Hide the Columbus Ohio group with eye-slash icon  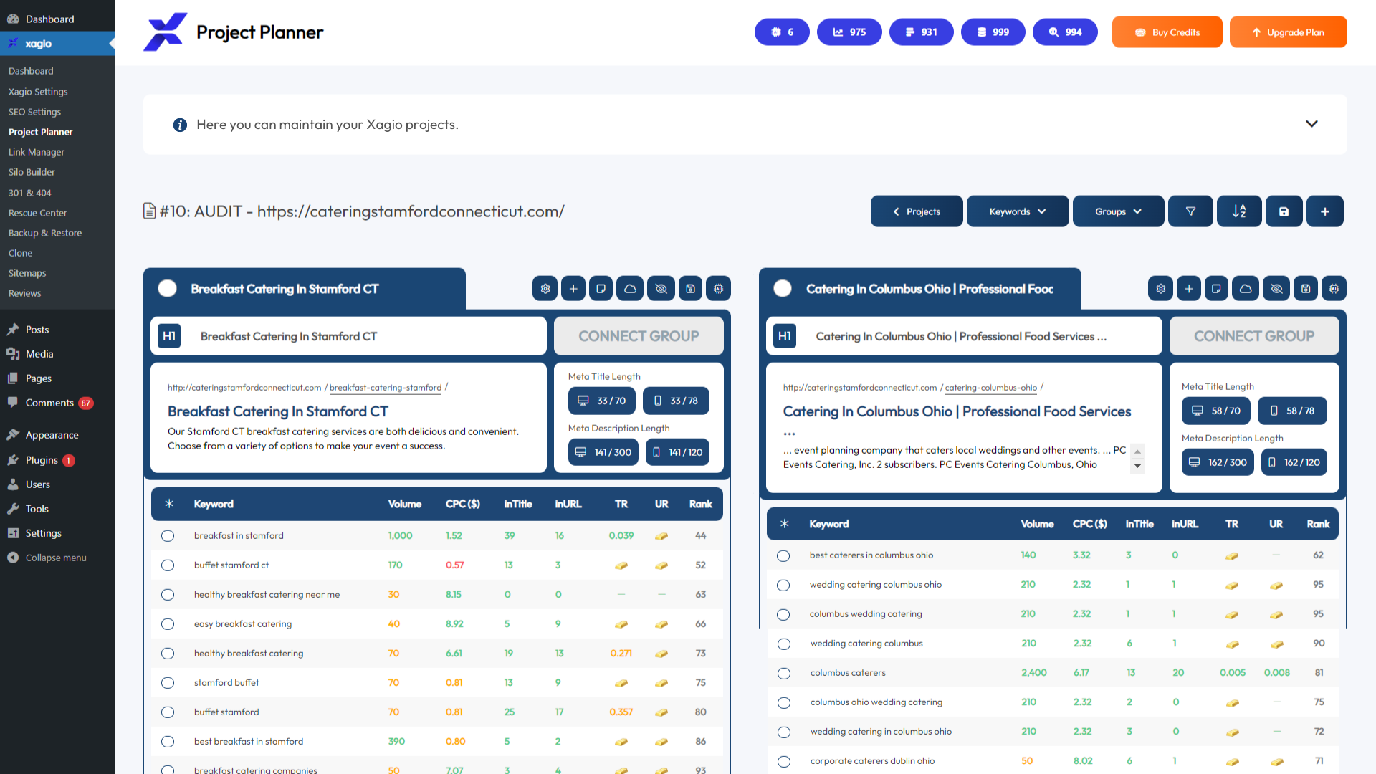1276,288
